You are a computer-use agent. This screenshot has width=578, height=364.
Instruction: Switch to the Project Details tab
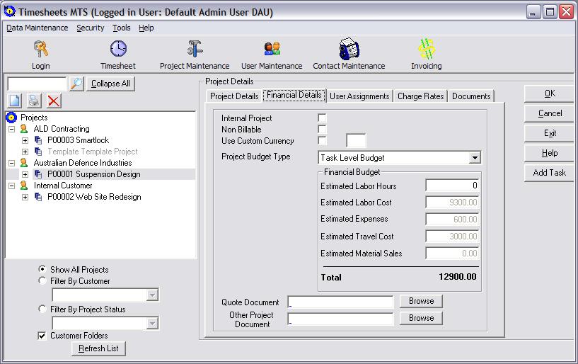[234, 96]
